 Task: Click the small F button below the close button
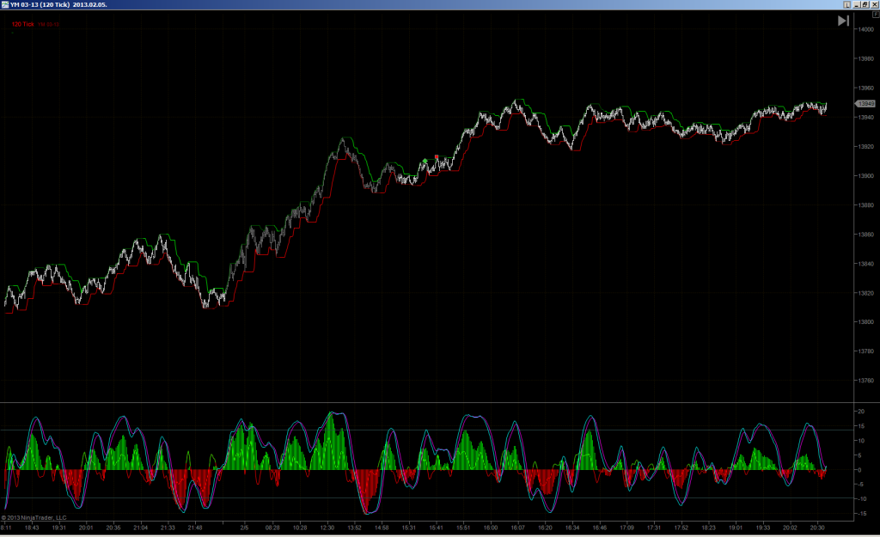876,15
